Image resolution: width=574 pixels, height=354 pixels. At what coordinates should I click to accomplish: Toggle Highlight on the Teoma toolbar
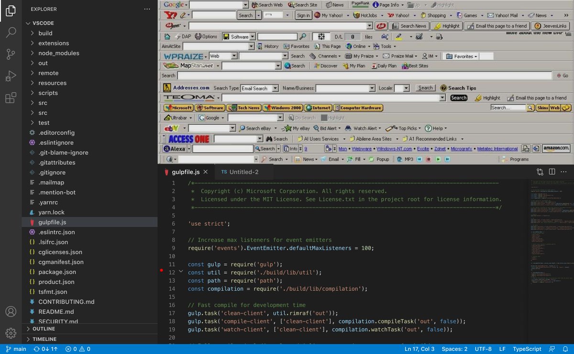pyautogui.click(x=487, y=98)
